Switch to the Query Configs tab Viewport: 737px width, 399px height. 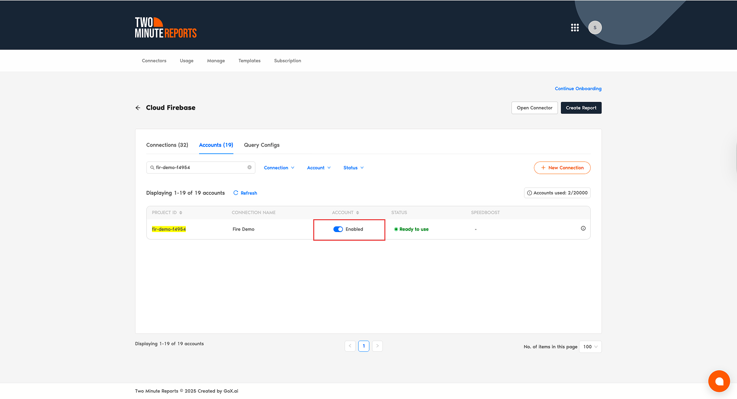tap(262, 145)
